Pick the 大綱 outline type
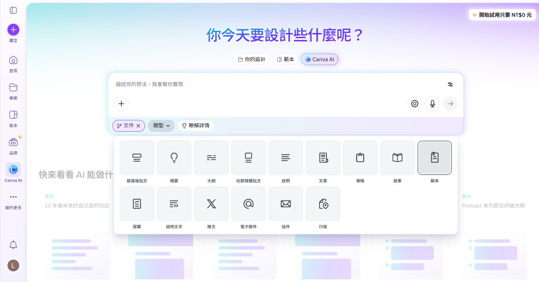 tap(211, 158)
